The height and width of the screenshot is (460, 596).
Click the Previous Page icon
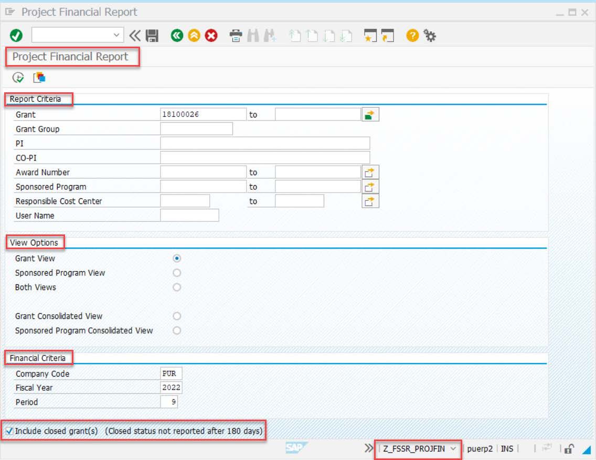pos(312,36)
